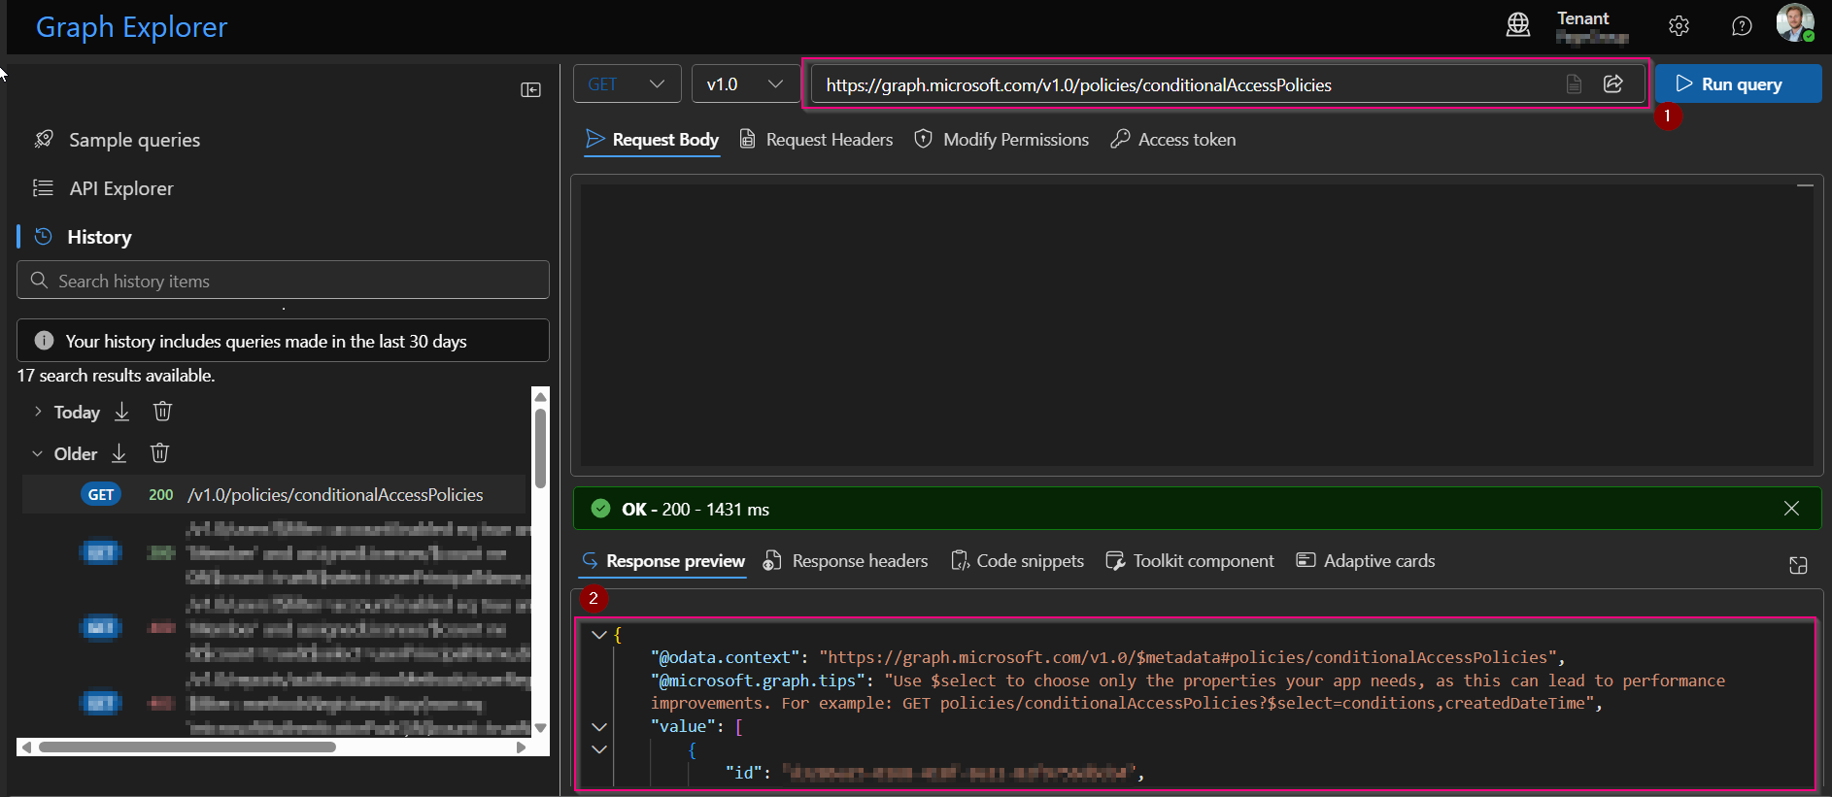
Task: Open the v1.0 API version dropdown
Action: [745, 84]
